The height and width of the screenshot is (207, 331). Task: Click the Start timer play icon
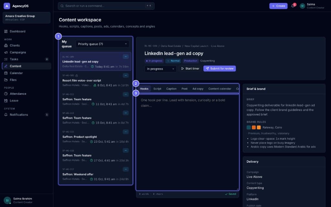[183, 69]
